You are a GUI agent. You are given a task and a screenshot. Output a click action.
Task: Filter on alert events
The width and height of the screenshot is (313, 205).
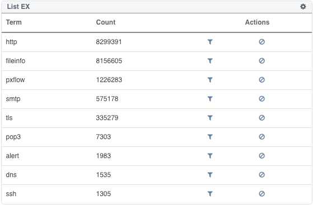[x=210, y=156]
